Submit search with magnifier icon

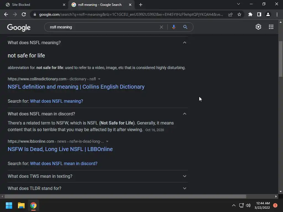[x=185, y=27]
